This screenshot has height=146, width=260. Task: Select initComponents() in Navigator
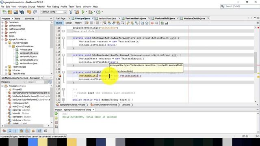pos(20,103)
